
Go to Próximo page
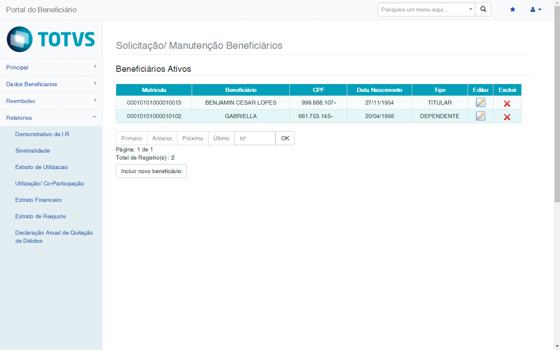pos(193,138)
